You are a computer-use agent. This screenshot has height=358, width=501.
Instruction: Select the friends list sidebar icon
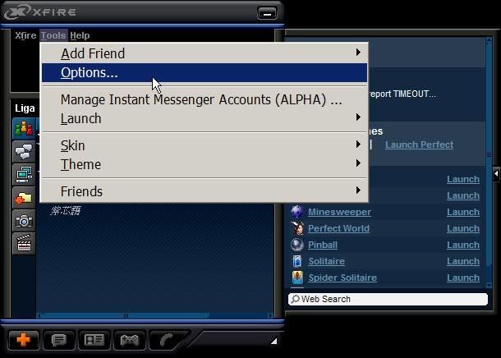pos(24,129)
